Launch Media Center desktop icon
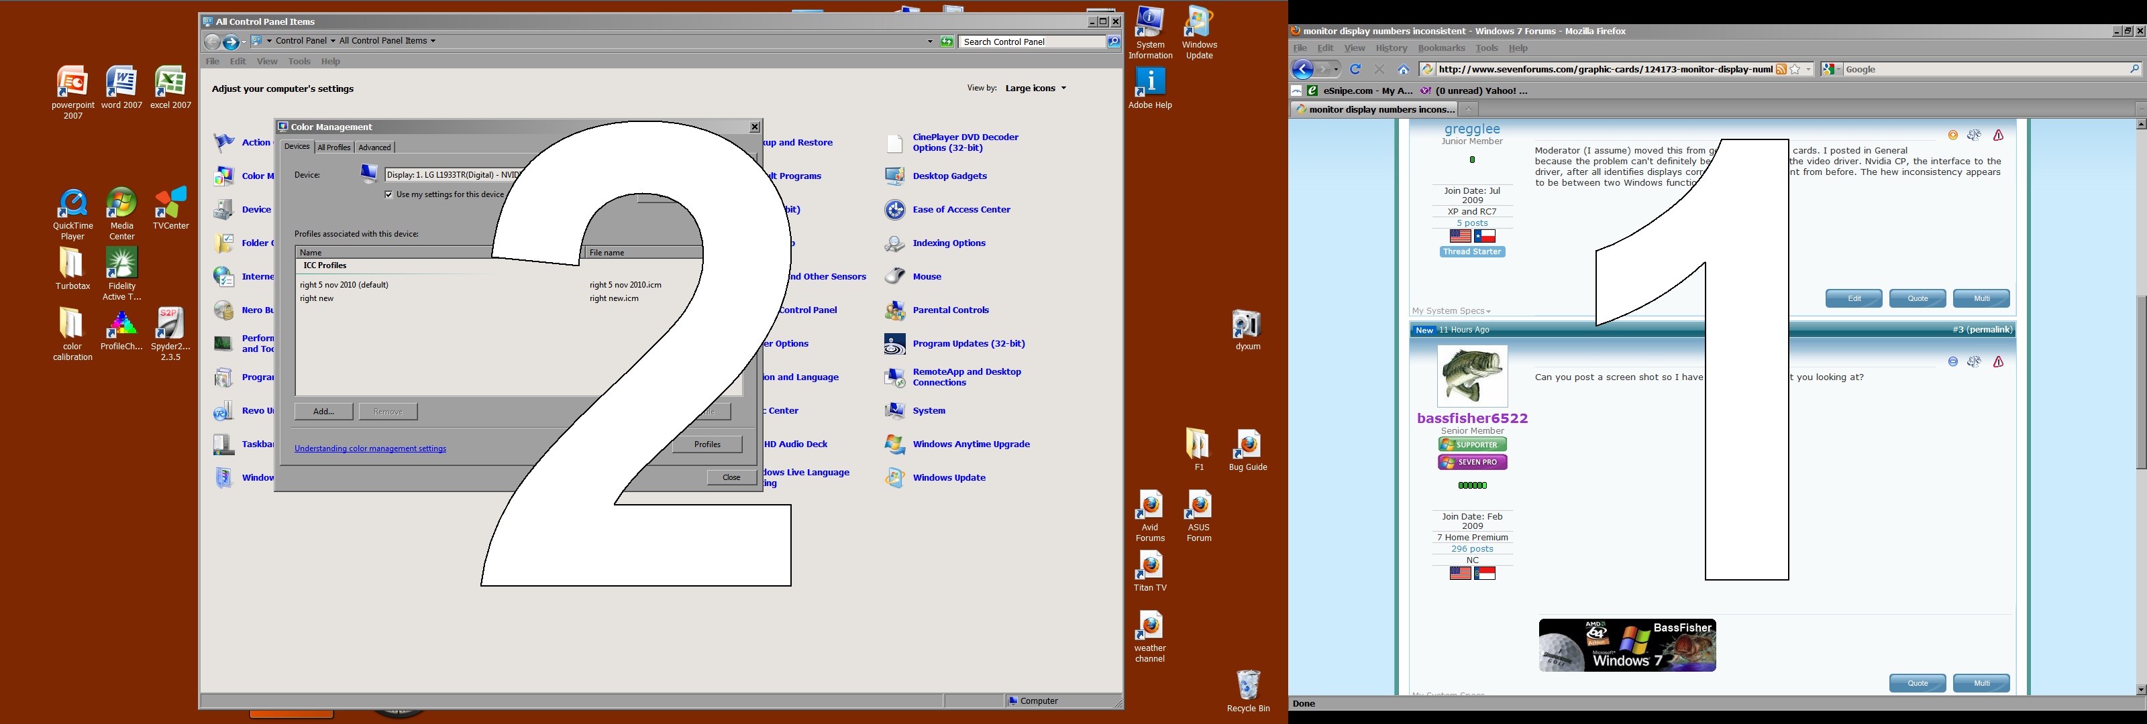Image resolution: width=2147 pixels, height=724 pixels. coord(121,214)
